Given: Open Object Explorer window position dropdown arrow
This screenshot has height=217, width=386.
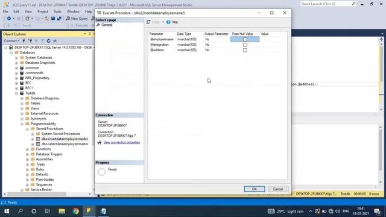Looking at the screenshot, I should click(85, 34).
